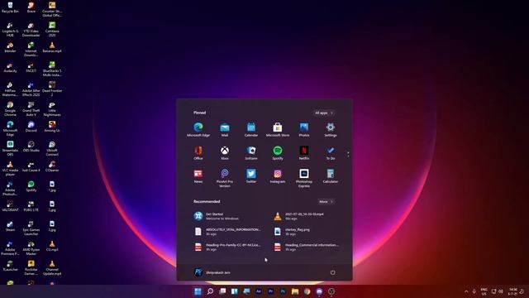Open File Explorer from the taskbar
529x298 pixels.
click(295, 291)
